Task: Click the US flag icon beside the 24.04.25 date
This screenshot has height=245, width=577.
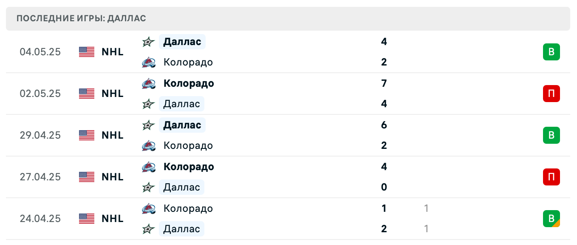Action: pyautogui.click(x=86, y=219)
